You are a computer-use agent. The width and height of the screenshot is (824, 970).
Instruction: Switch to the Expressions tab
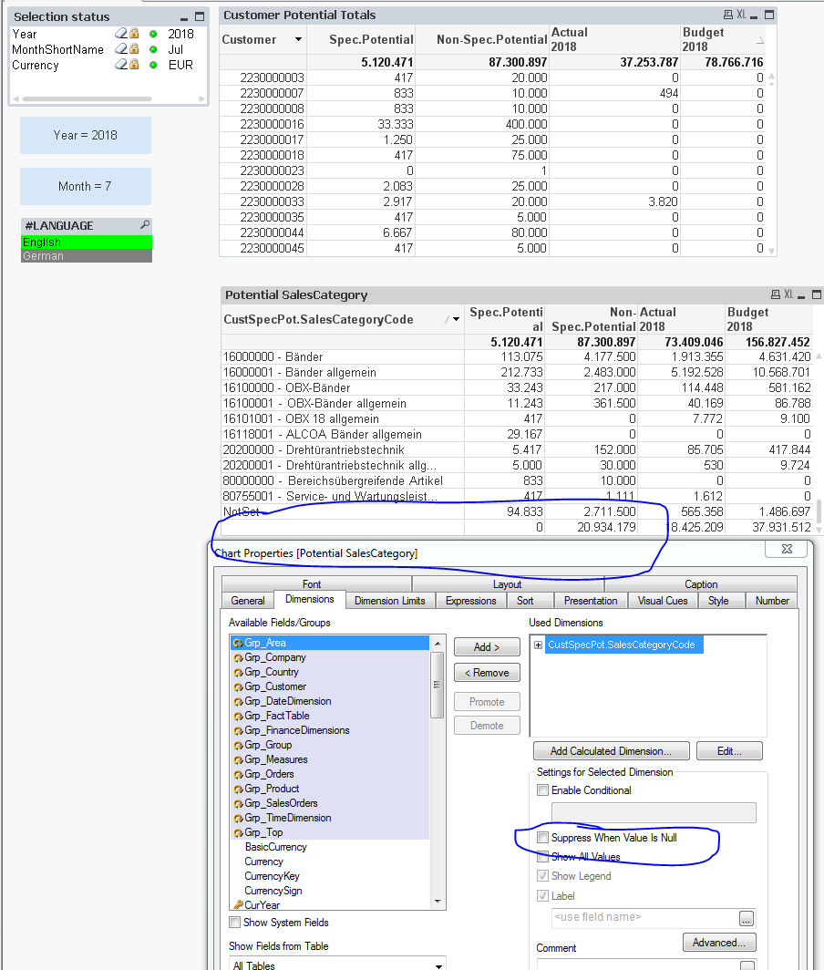pyautogui.click(x=470, y=601)
